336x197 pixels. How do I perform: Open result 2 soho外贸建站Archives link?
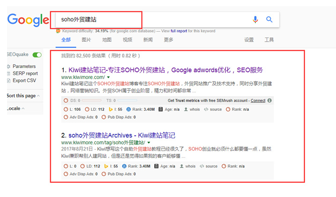click(x=122, y=136)
